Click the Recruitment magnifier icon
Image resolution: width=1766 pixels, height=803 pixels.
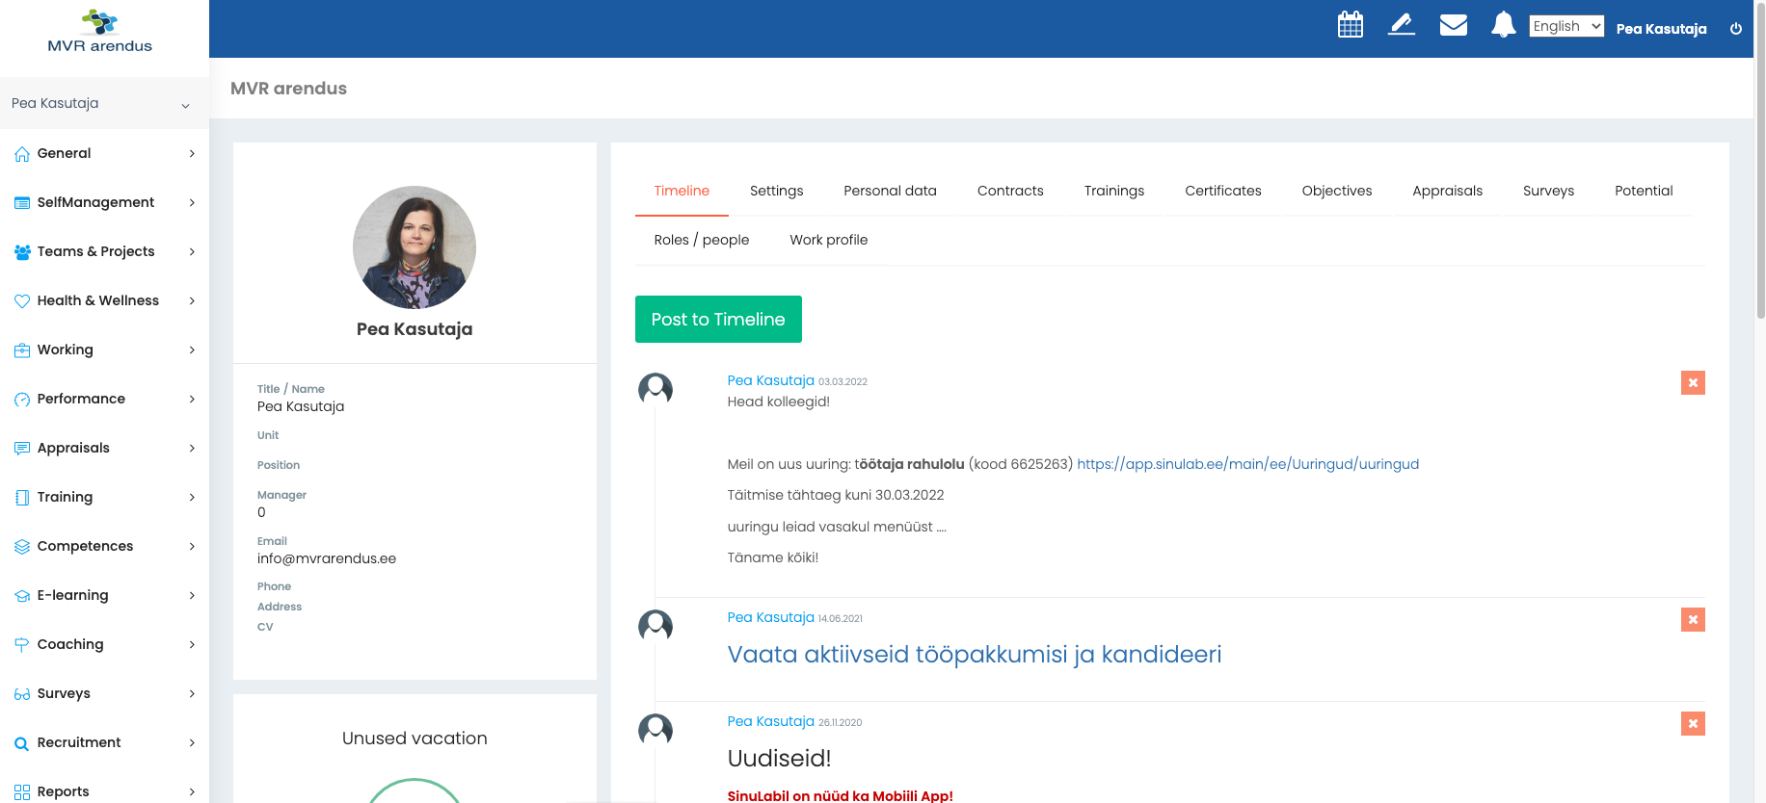(22, 743)
